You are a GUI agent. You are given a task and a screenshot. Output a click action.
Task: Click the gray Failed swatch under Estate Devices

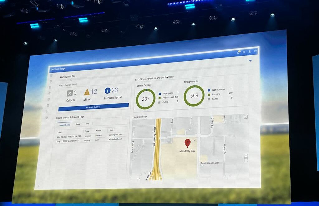pyautogui.click(x=159, y=103)
